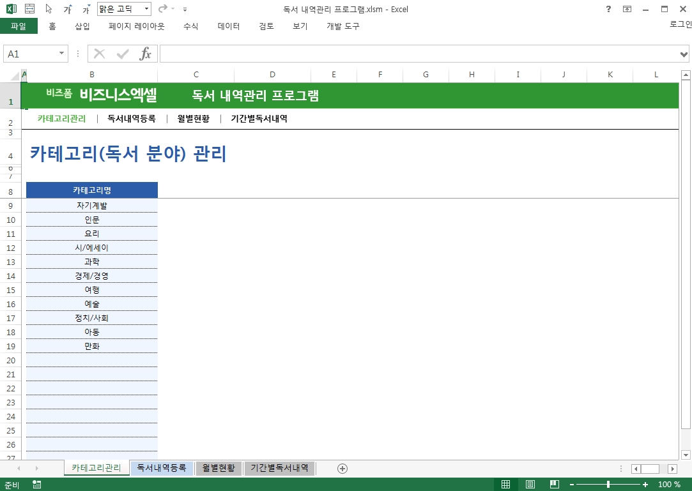692x491 pixels.
Task: Open the 페이지 레이아웃 ribbon tab
Action: pos(136,26)
